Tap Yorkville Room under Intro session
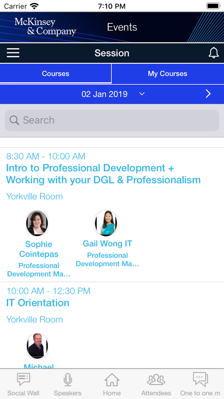Image resolution: width=224 pixels, height=399 pixels. coord(35,196)
